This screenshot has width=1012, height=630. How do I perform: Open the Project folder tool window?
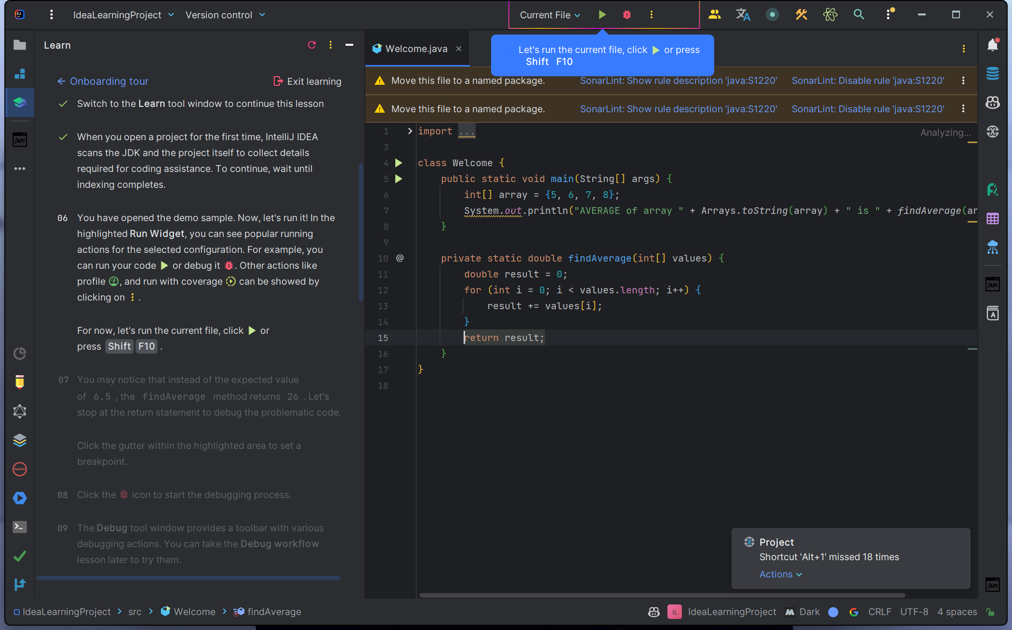(x=20, y=45)
